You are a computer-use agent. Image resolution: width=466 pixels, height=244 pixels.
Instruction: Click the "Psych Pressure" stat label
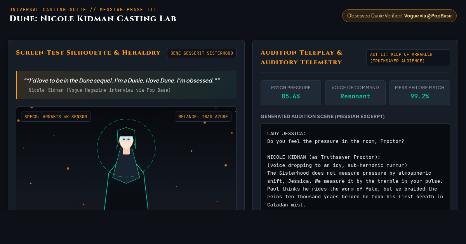click(x=291, y=88)
